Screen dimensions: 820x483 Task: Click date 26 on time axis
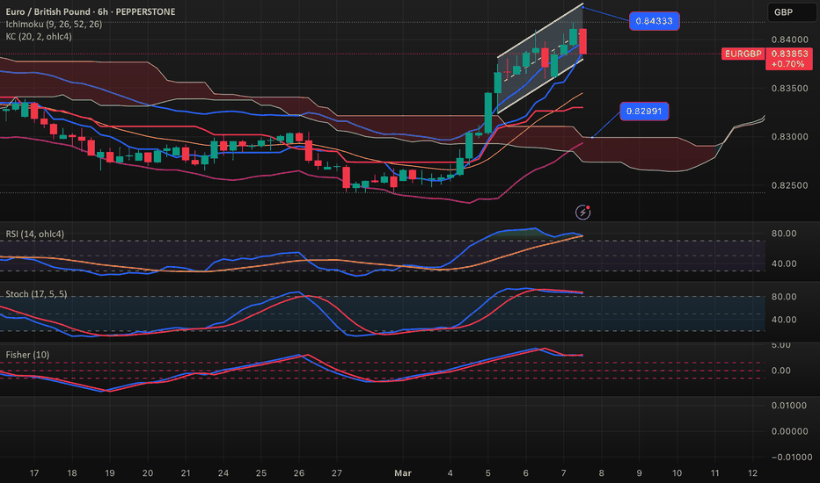(298, 473)
